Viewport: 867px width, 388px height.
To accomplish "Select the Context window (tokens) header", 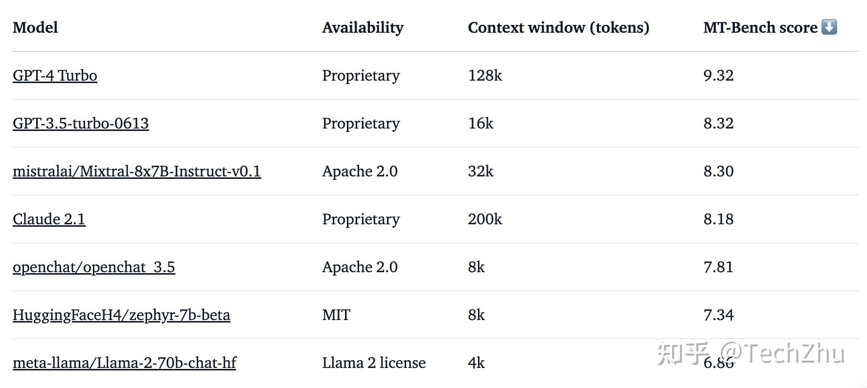I will [558, 27].
